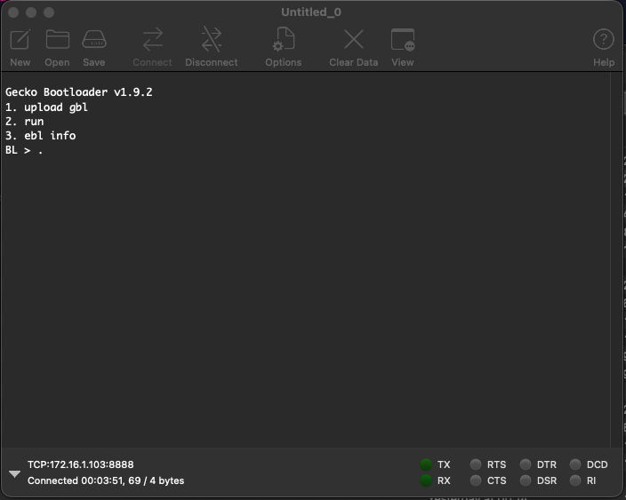626x500 pixels.
Task: Click the TCP:172.16.1.103:8888 address text
Action: (81, 464)
